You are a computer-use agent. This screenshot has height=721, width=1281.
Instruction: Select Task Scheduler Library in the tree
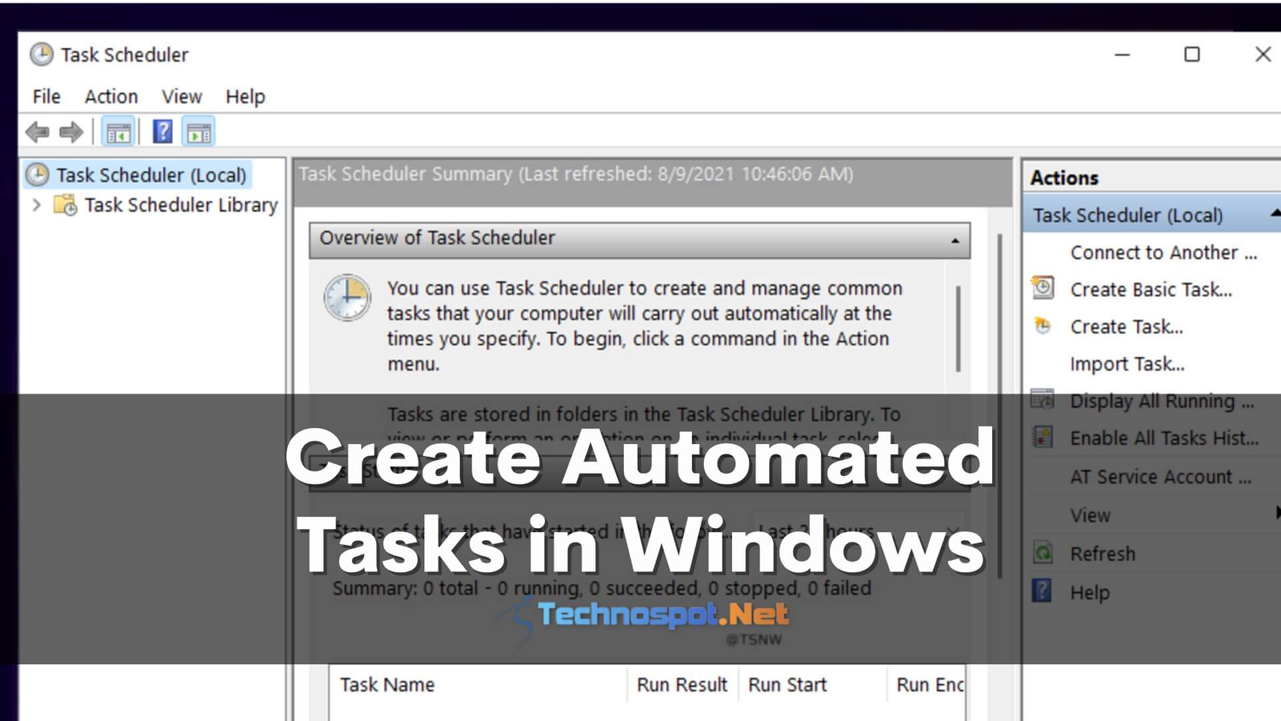click(x=181, y=205)
